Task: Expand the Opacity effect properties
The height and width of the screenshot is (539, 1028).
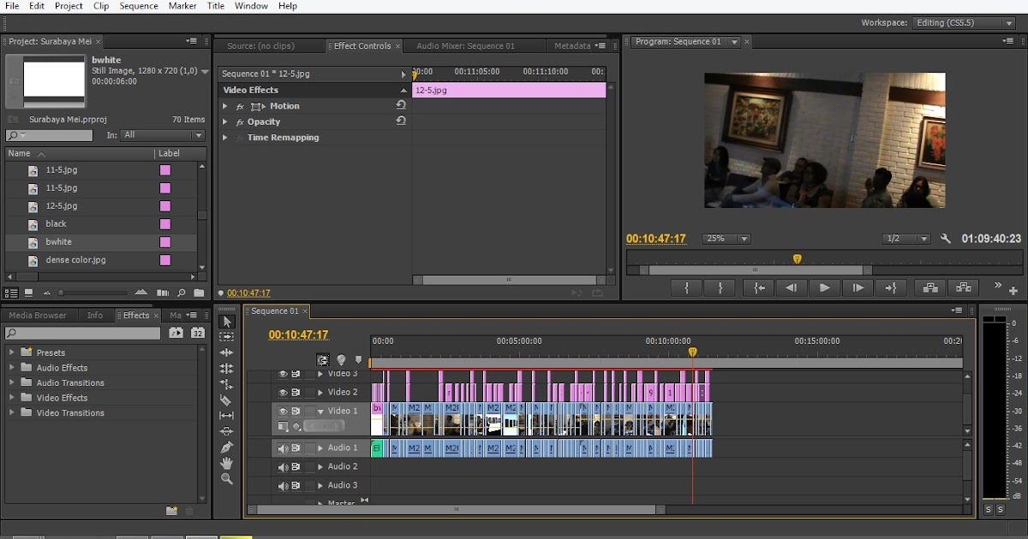Action: click(225, 122)
